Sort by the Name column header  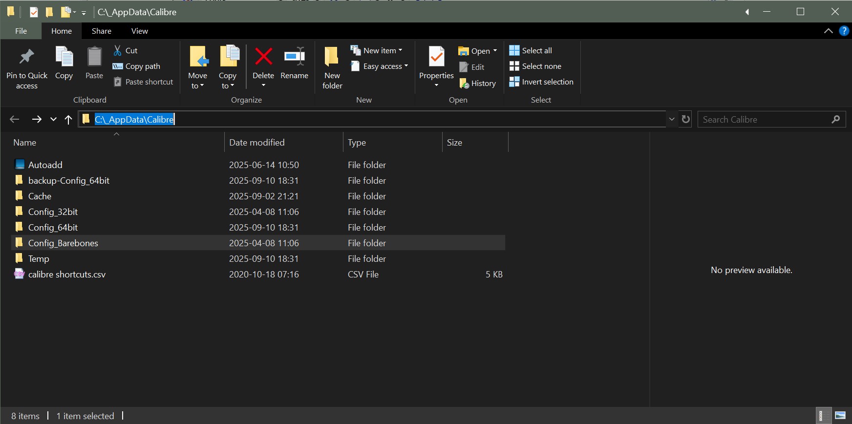[x=116, y=142]
